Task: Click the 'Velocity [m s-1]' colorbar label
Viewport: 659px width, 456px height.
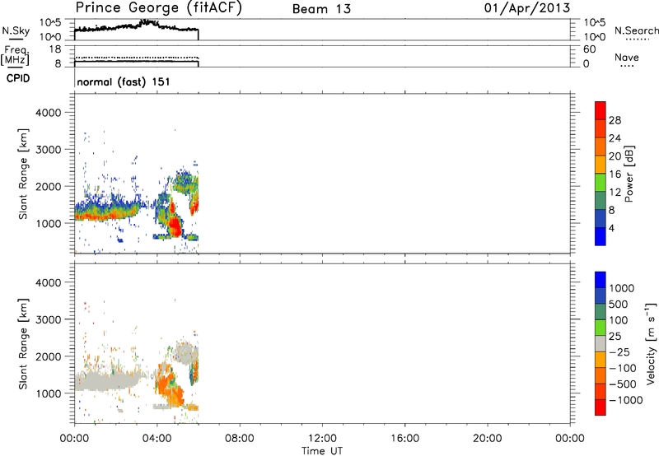Action: pos(651,343)
